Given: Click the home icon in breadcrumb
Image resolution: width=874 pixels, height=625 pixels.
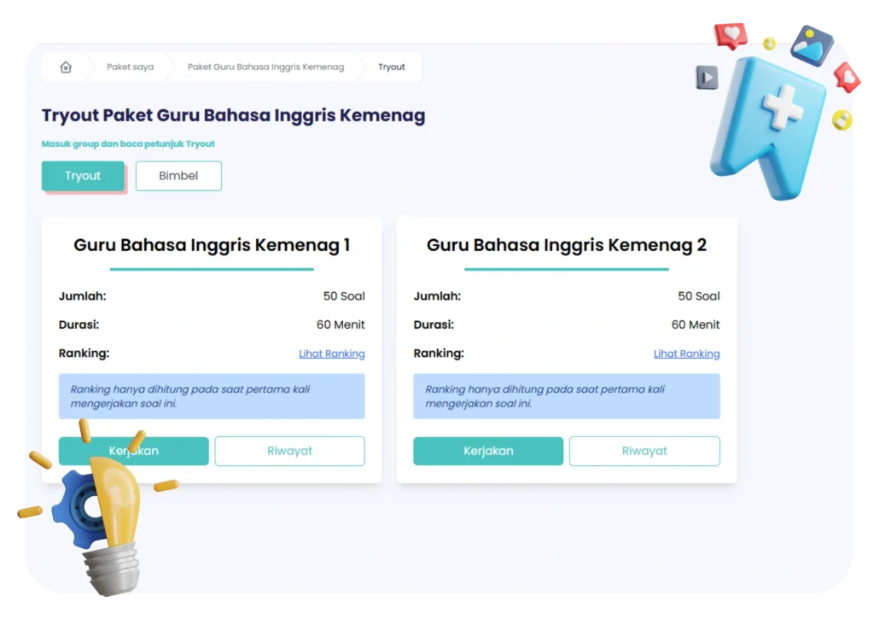Looking at the screenshot, I should click(66, 67).
